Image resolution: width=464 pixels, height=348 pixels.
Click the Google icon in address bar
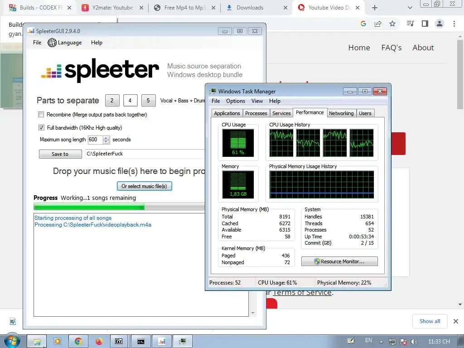point(363,24)
